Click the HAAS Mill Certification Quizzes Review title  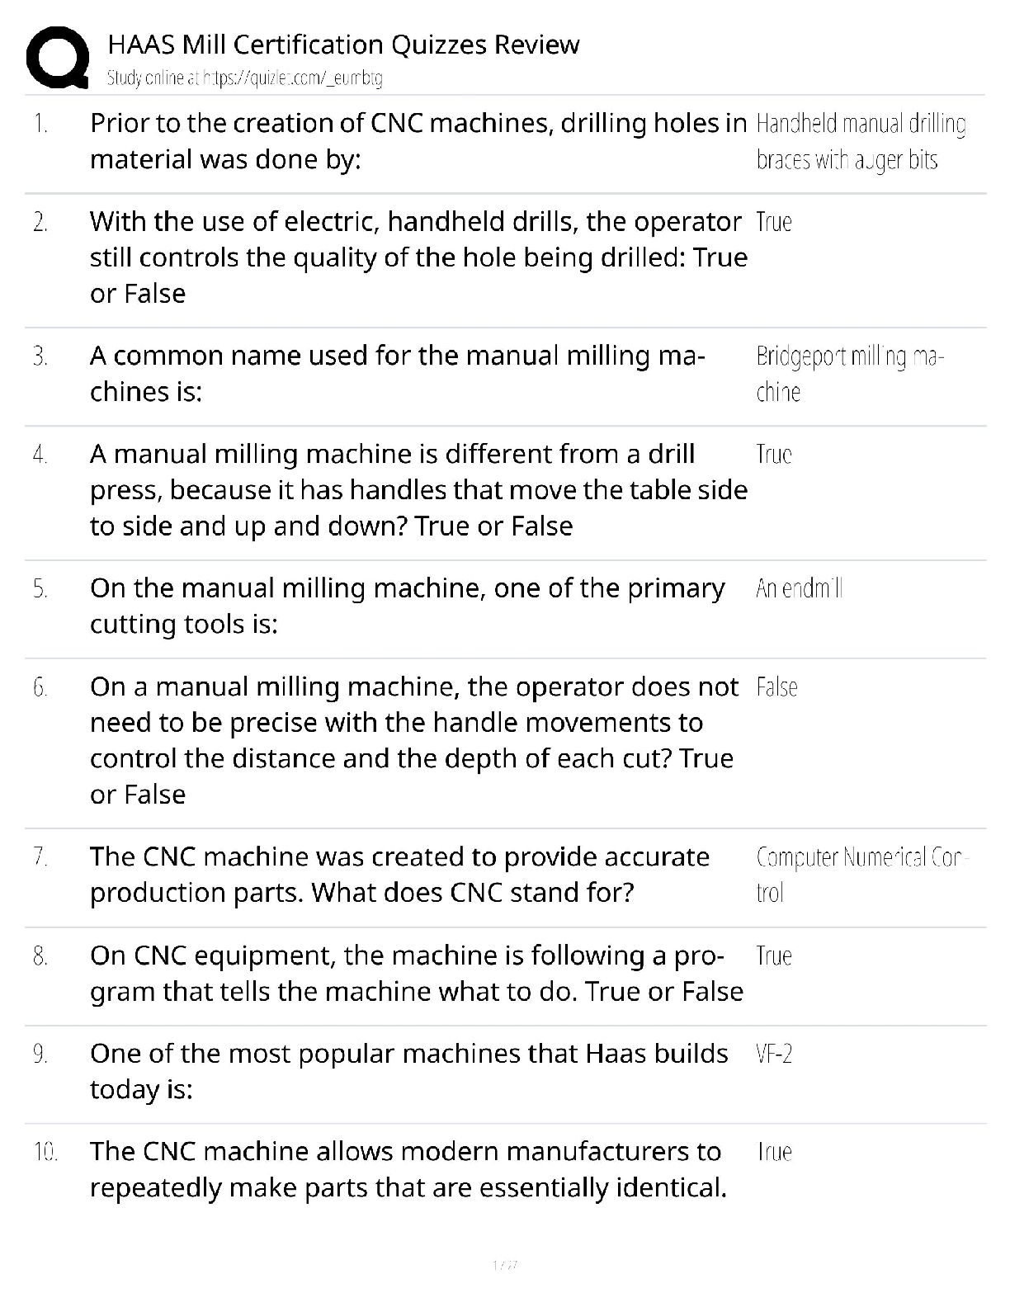pos(343,44)
